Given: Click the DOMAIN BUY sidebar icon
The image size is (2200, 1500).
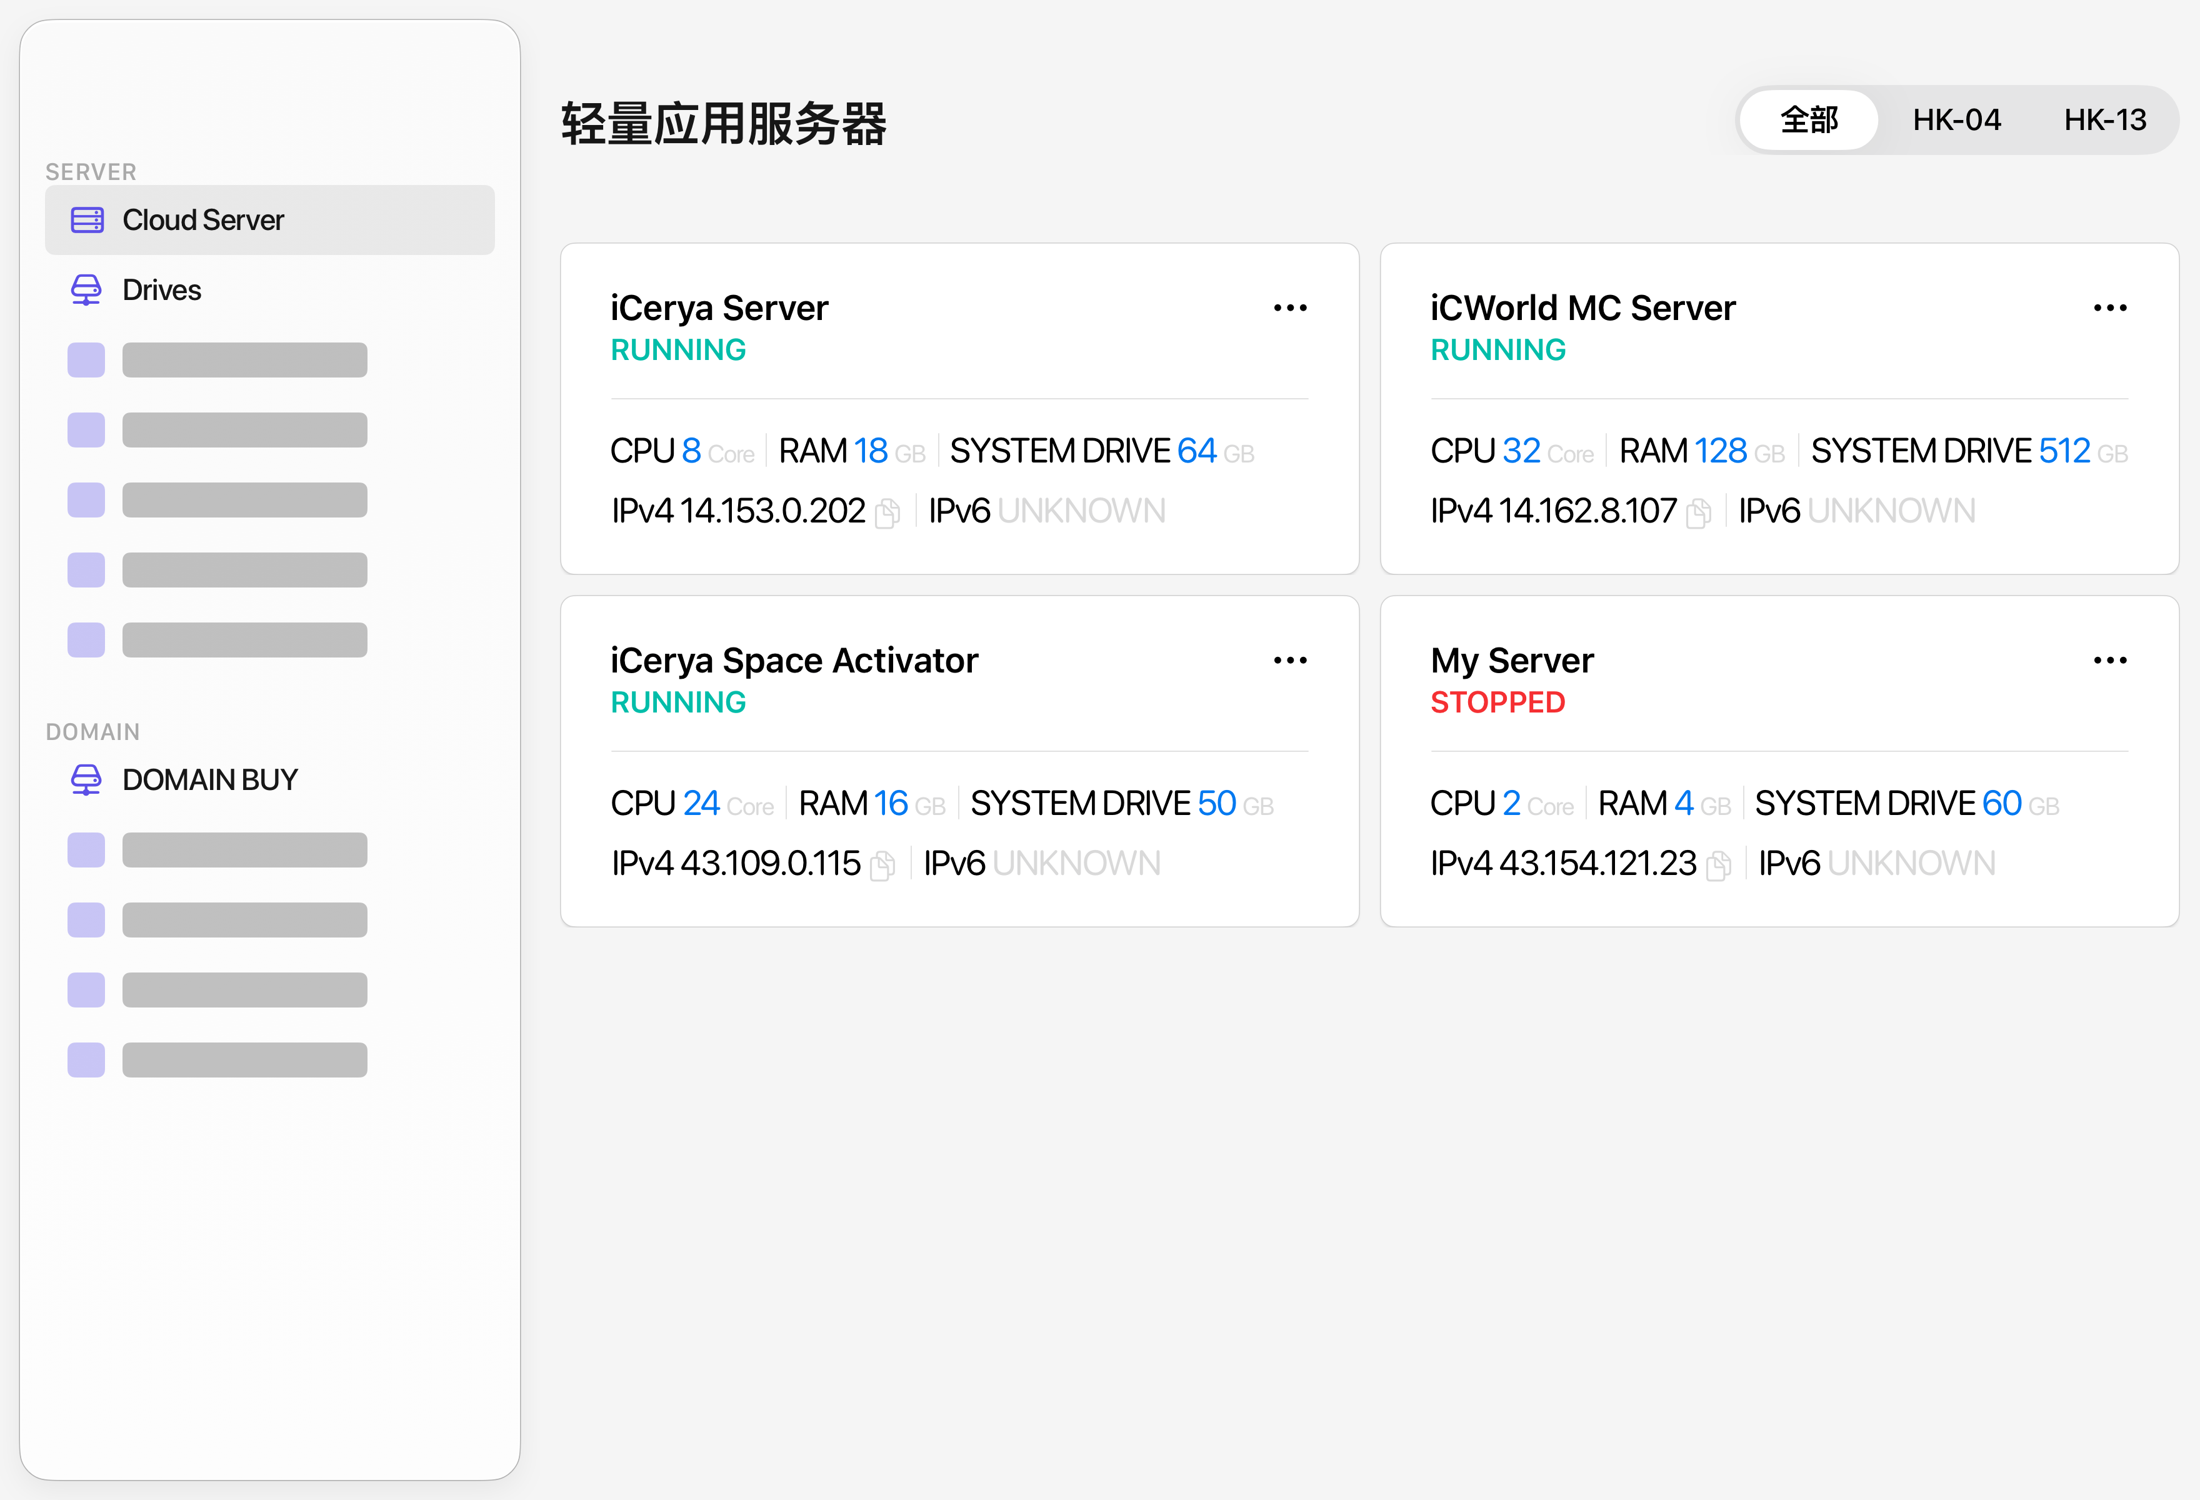Looking at the screenshot, I should pos(86,780).
